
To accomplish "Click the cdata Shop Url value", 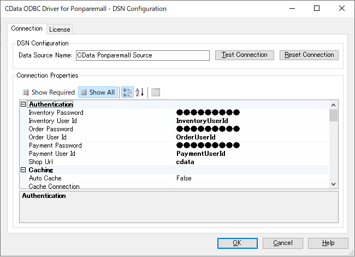I will pyautogui.click(x=185, y=162).
